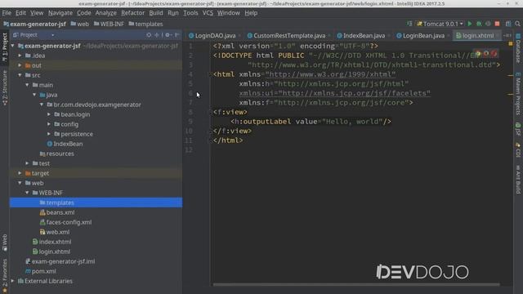Screen dimensions: 523x294
Task: Open Ant Build tool window
Action: point(518,180)
